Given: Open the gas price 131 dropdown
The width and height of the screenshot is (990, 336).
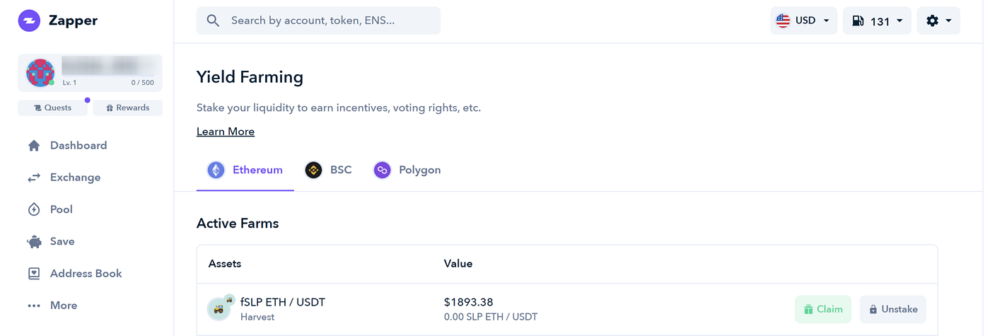Looking at the screenshot, I should pos(877,21).
